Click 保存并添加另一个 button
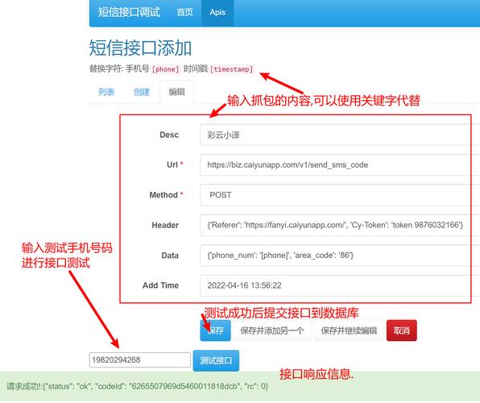This screenshot has width=480, height=403. [x=272, y=330]
